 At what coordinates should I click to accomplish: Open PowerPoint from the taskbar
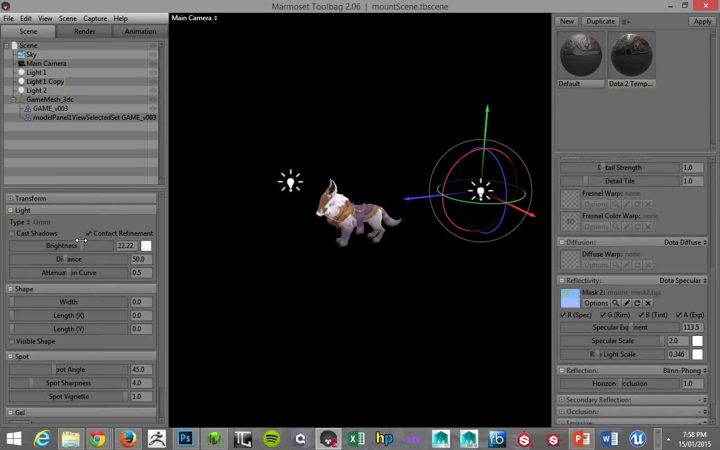point(581,438)
